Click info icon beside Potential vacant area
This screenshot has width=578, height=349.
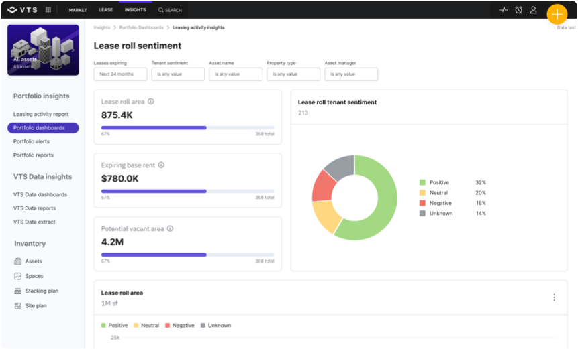point(170,228)
